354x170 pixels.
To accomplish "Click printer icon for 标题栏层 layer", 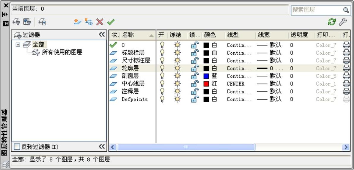I will tap(346, 53).
